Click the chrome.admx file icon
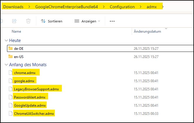Screen dimensions: 194x123 coord(11,73)
